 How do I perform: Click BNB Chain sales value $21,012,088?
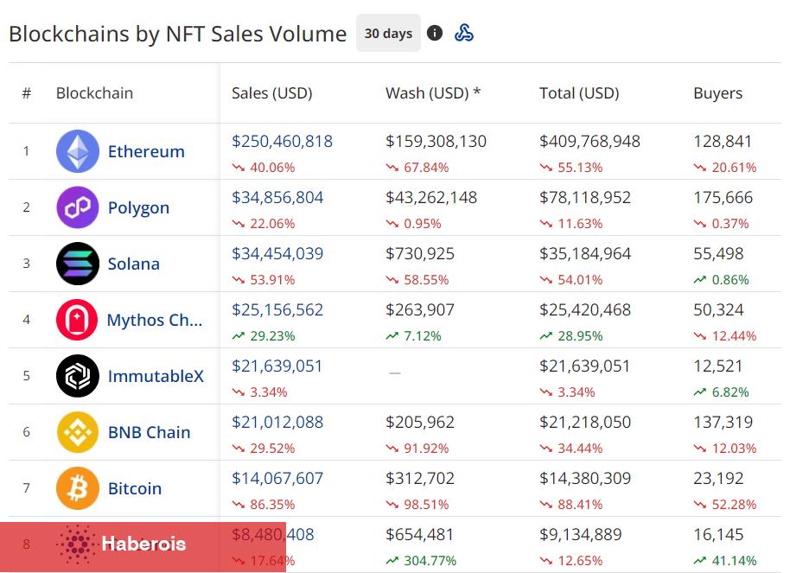[277, 422]
